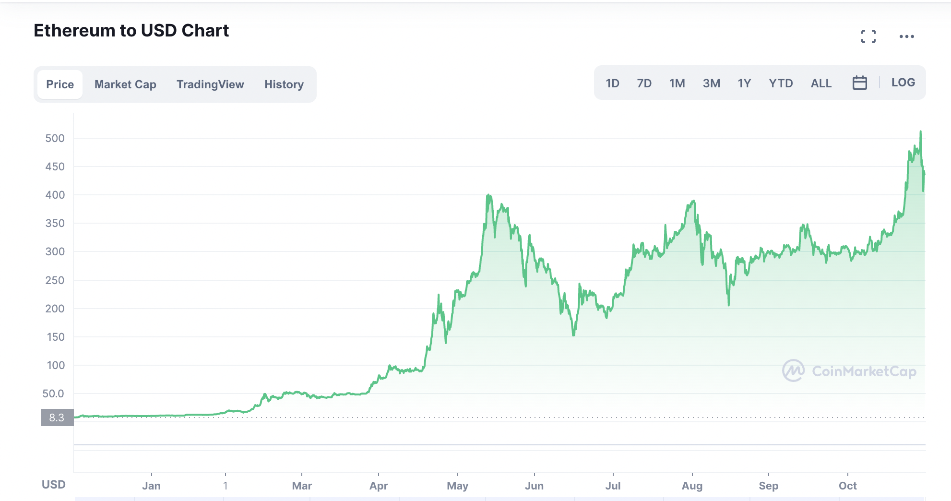Switch to the Price tab
951x501 pixels.
60,84
